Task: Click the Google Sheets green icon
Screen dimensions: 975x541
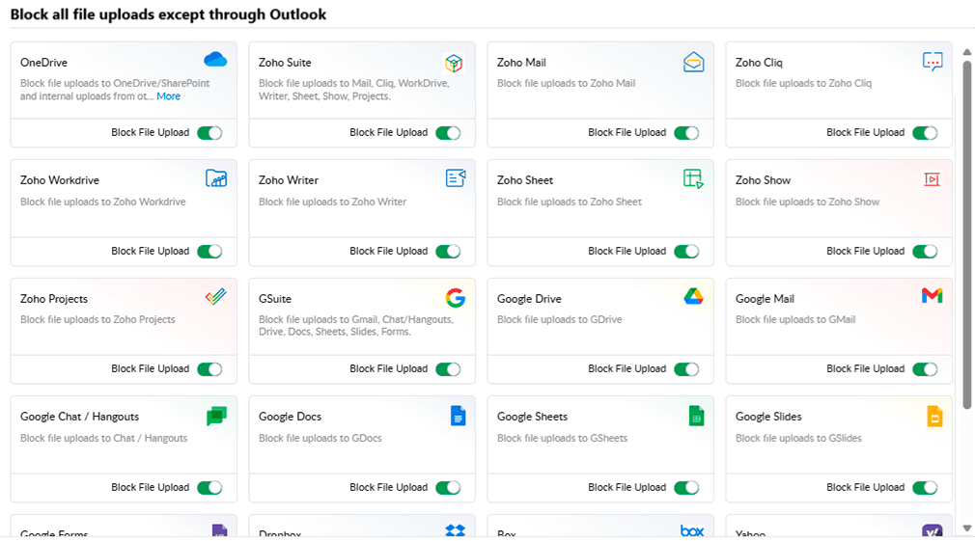Action: (x=696, y=416)
